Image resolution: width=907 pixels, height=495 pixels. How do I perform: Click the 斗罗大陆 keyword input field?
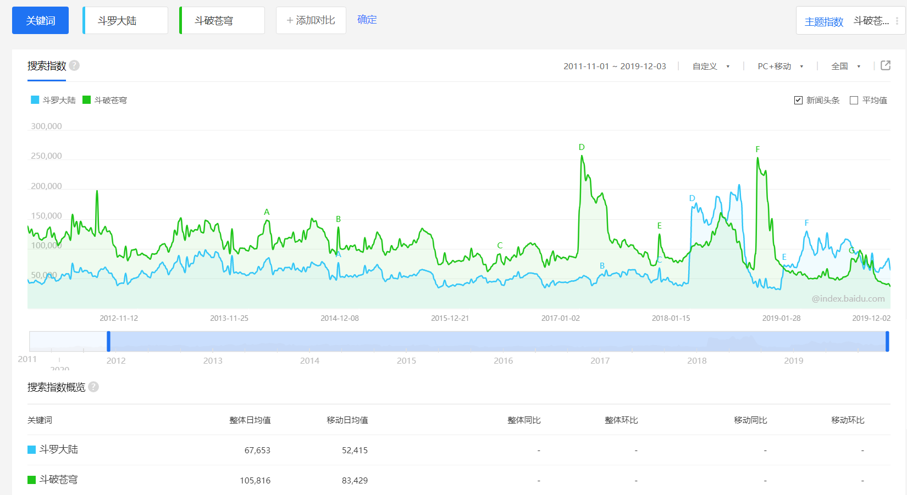click(126, 20)
